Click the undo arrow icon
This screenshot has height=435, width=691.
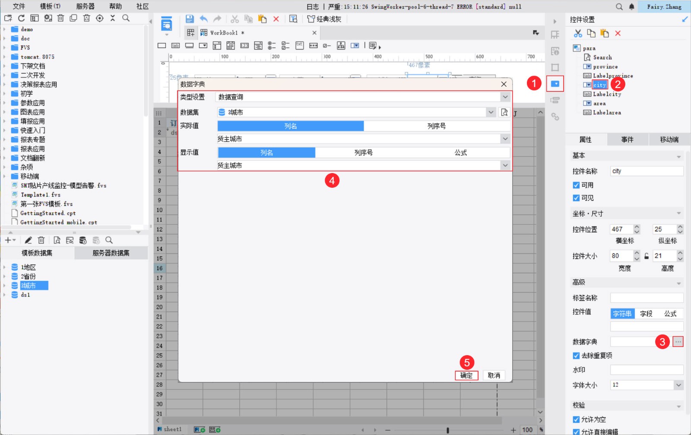pyautogui.click(x=204, y=19)
